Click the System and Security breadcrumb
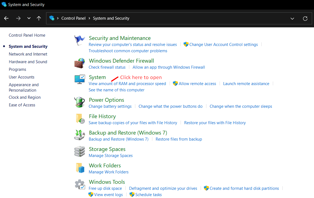 [111, 18]
